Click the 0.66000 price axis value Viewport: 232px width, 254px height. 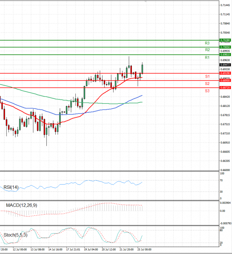(x=225, y=170)
